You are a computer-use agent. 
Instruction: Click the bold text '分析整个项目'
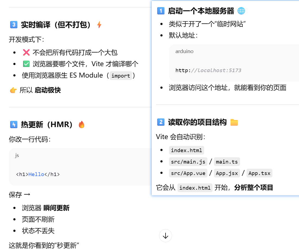(254, 187)
